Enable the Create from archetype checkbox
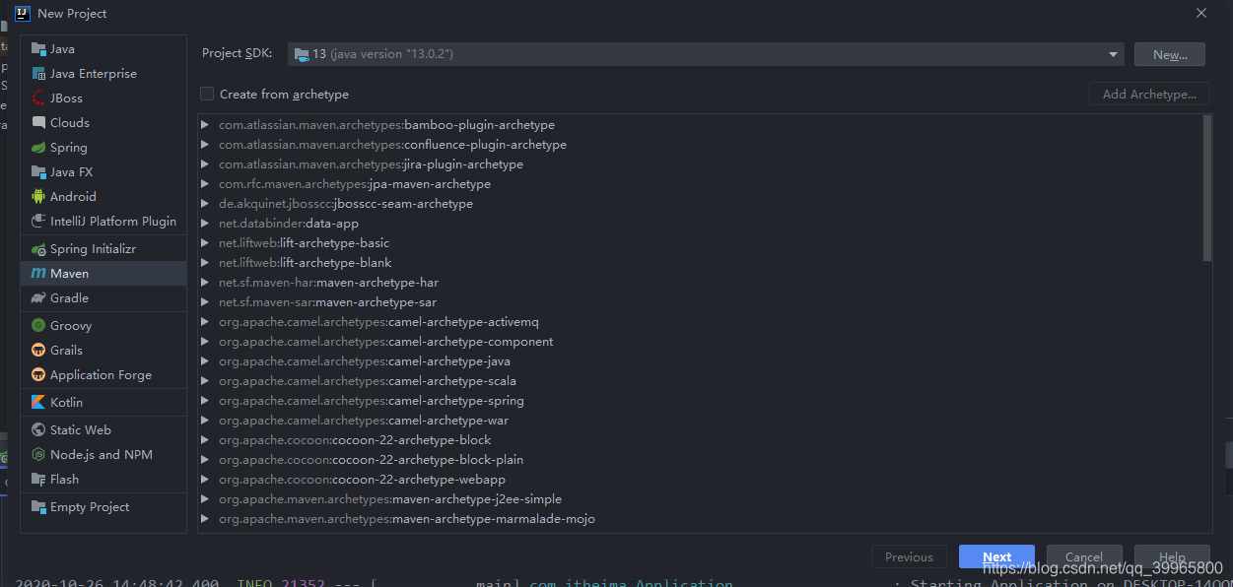The width and height of the screenshot is (1233, 587). pyautogui.click(x=207, y=94)
